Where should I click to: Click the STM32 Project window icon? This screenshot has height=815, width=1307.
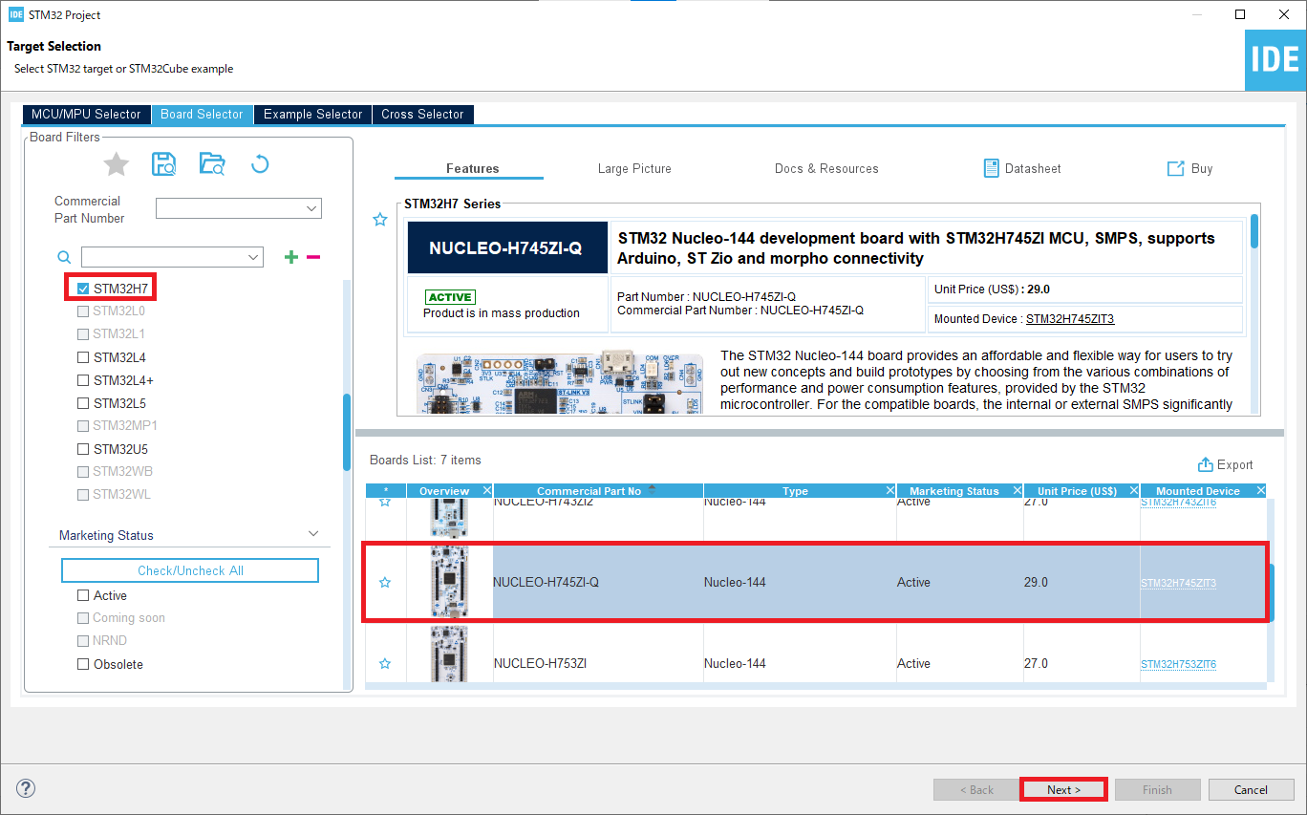click(x=15, y=14)
